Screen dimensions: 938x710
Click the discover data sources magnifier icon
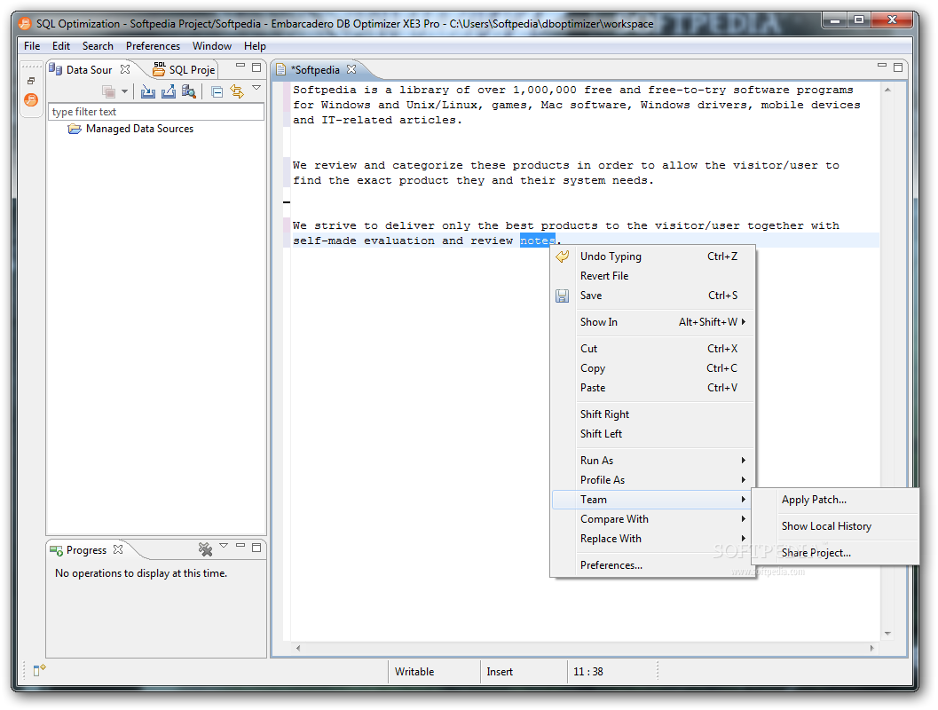pos(189,91)
